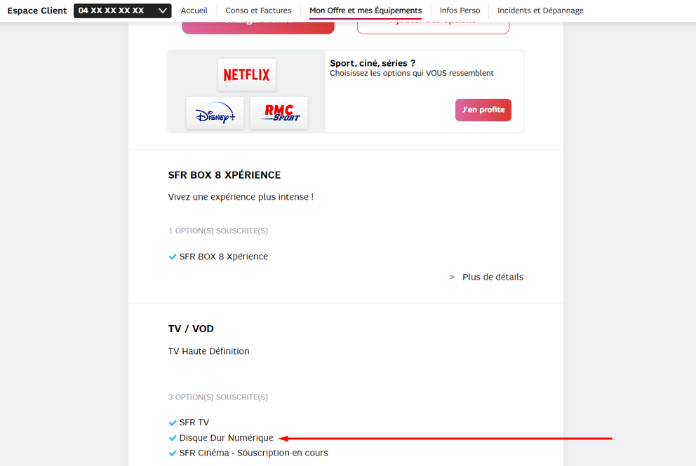Click the Disney+ logo tile
Viewport: 696px width, 466px height.
point(215,113)
